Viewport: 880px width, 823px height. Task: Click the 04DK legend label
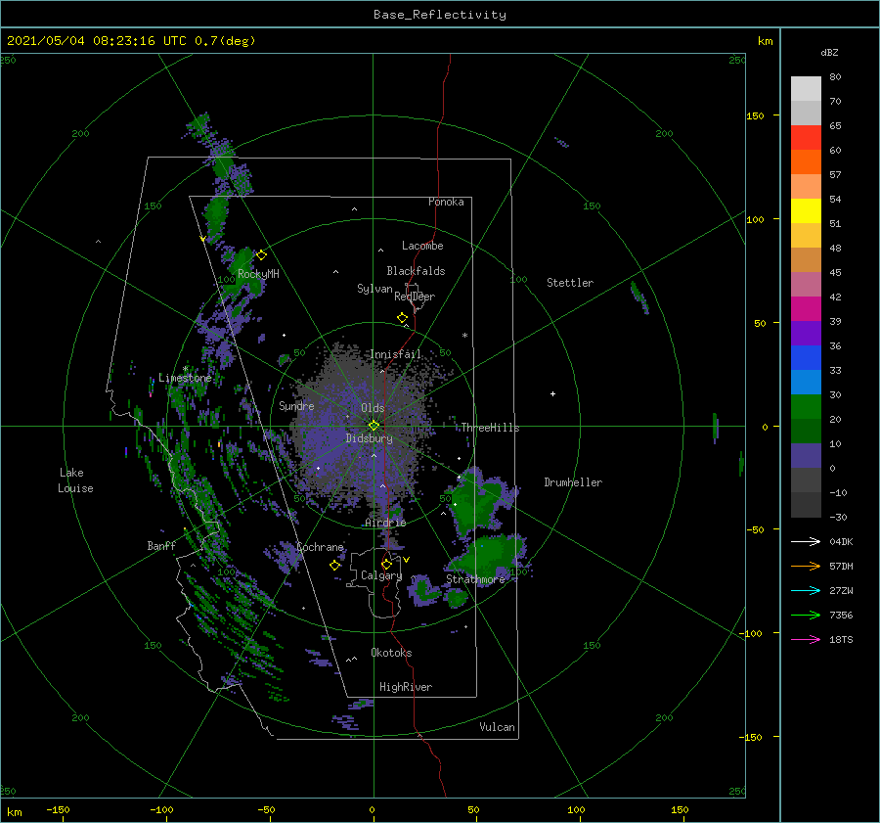[x=841, y=541]
